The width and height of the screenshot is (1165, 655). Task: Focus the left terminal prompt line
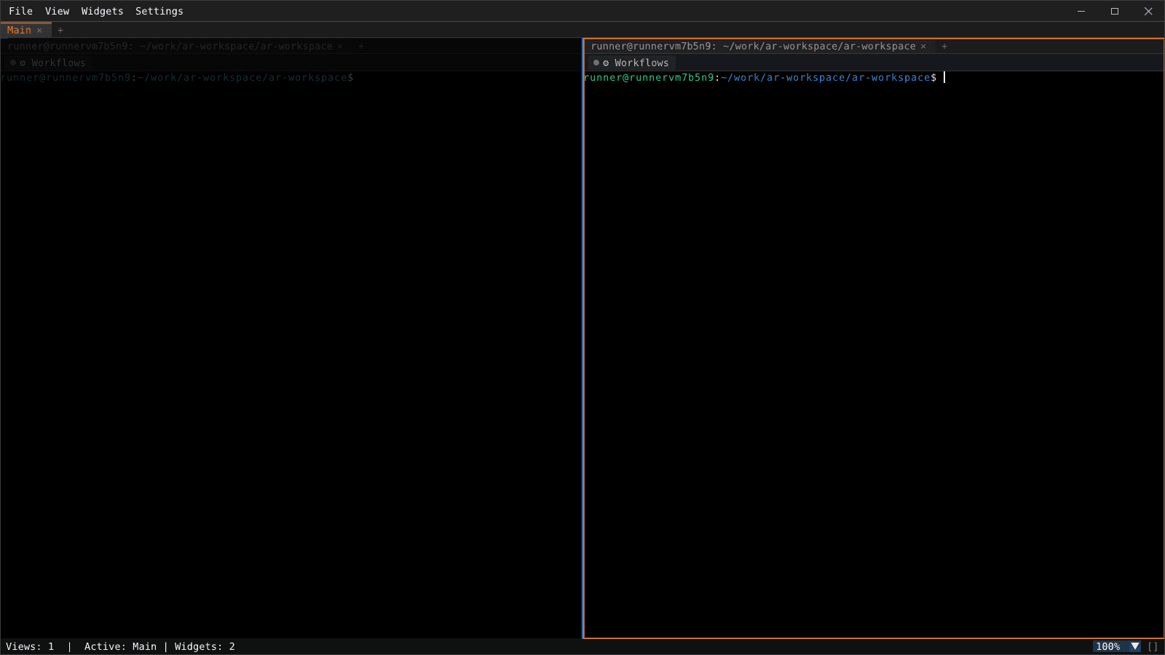click(177, 77)
